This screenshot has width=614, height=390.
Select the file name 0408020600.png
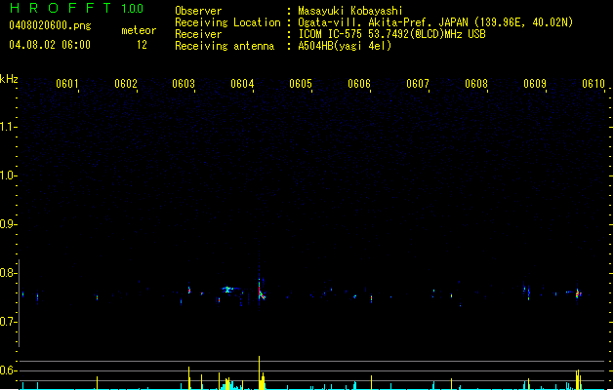[50, 25]
